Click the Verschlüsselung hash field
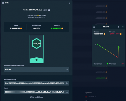The image size is (126, 101). point(34,83)
